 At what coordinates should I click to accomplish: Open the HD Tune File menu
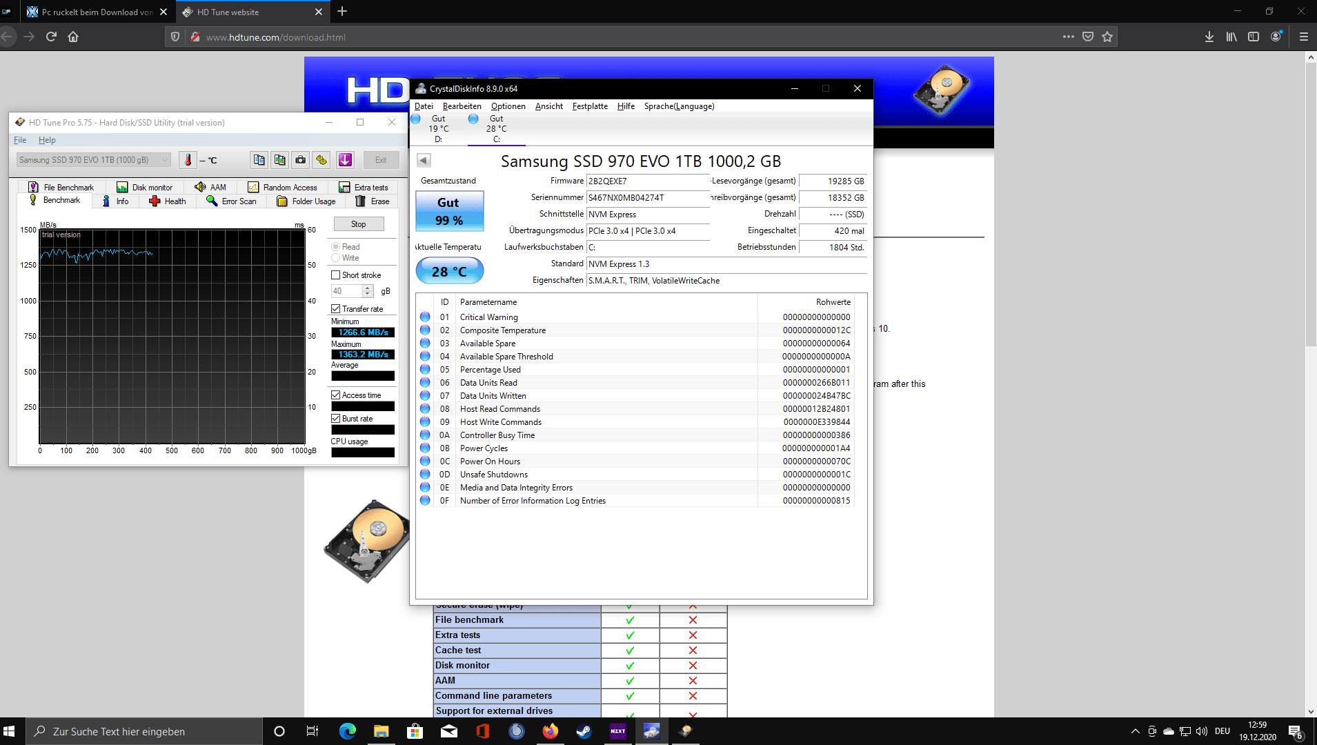[x=20, y=140]
